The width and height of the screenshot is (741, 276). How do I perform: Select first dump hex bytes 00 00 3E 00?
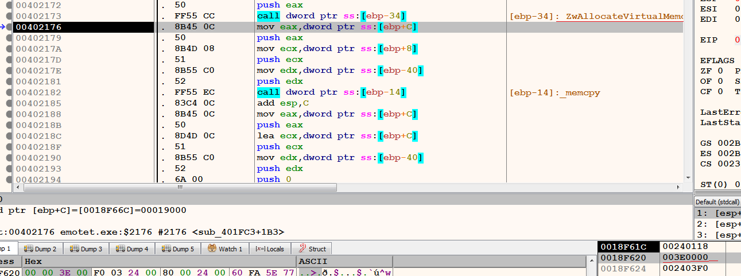pyautogui.click(x=56, y=272)
